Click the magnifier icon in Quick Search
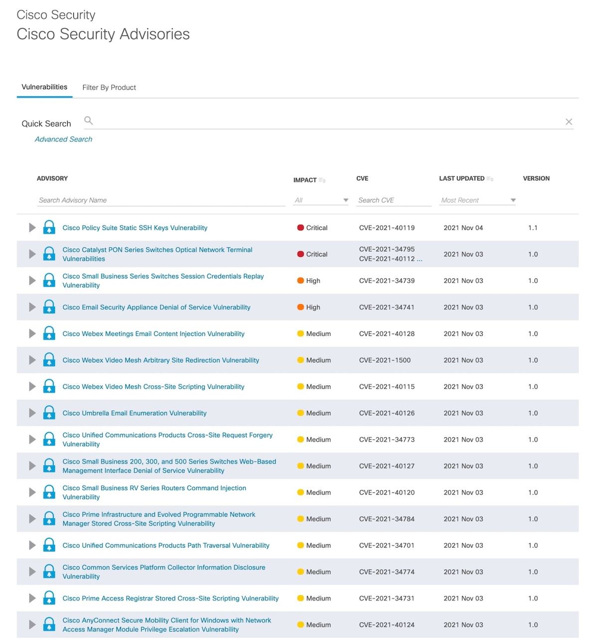The image size is (598, 641). 89,121
